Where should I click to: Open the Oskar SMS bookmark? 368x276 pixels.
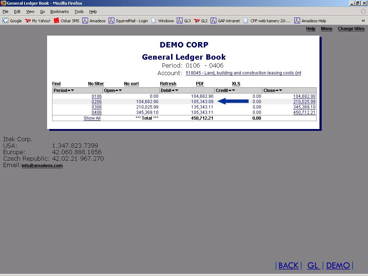[66, 20]
